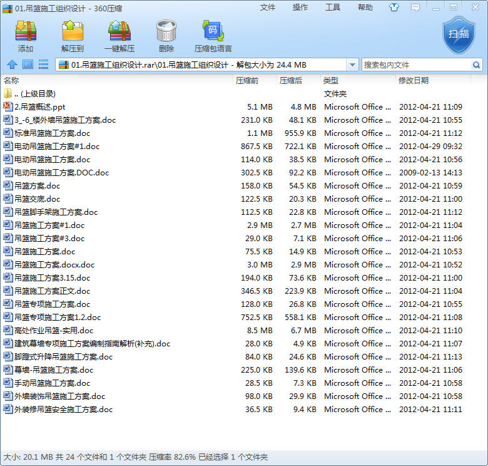Image resolution: width=488 pixels, height=466 pixels.
Task: Click the 搜索包内文件 search input field
Action: coord(415,65)
